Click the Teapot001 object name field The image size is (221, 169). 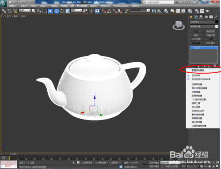tap(202, 22)
